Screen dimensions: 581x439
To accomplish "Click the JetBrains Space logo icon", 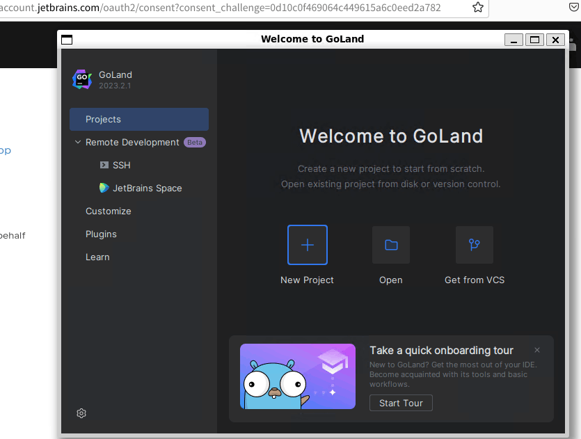I will click(104, 188).
